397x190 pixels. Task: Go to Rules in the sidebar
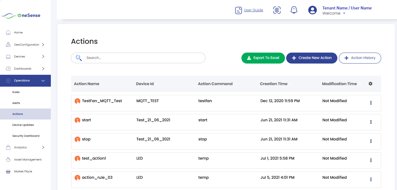point(16,92)
